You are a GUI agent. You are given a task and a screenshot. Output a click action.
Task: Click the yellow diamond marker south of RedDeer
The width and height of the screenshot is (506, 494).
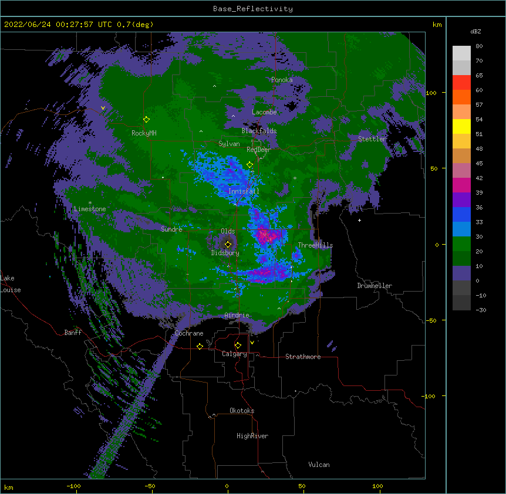pos(249,165)
